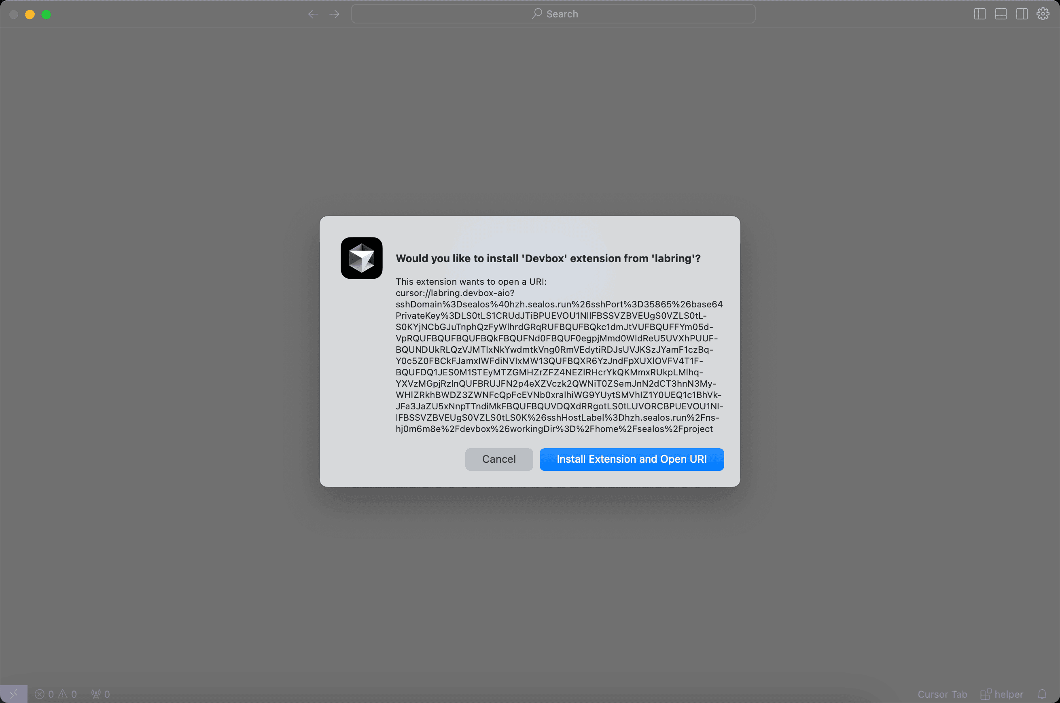1060x703 pixels.
Task: Click the helper status bar item
Action: tap(1002, 694)
